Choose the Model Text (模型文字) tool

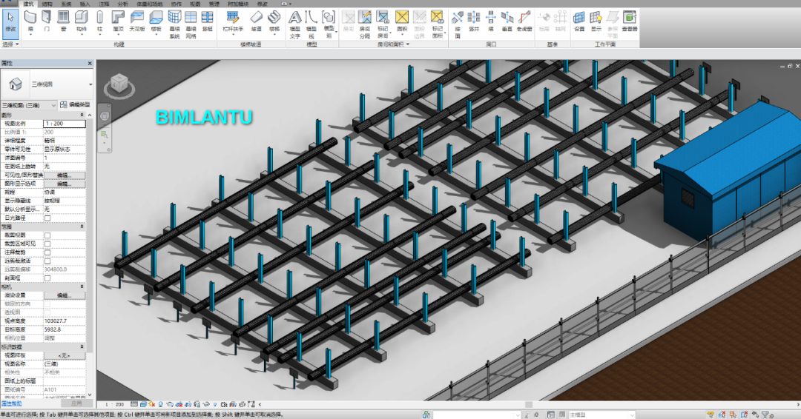coord(294,24)
